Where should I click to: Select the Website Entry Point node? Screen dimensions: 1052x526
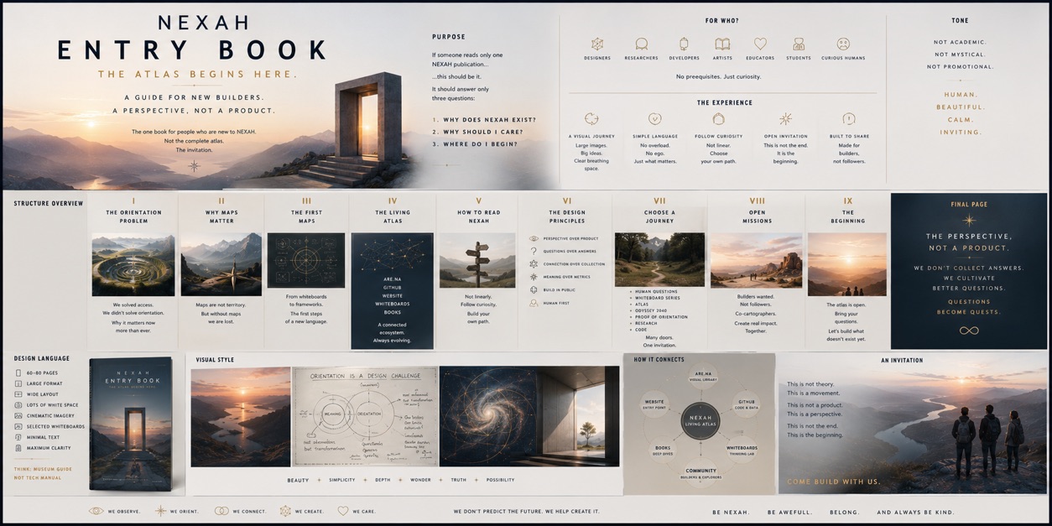click(654, 404)
